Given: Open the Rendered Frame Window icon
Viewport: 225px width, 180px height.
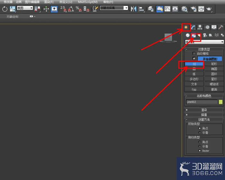Looking at the screenshot, I should click(201, 9).
